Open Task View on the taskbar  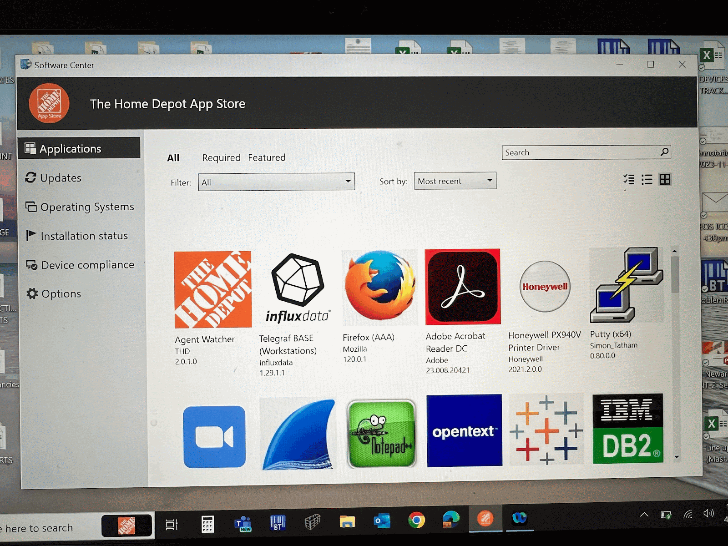point(172,525)
